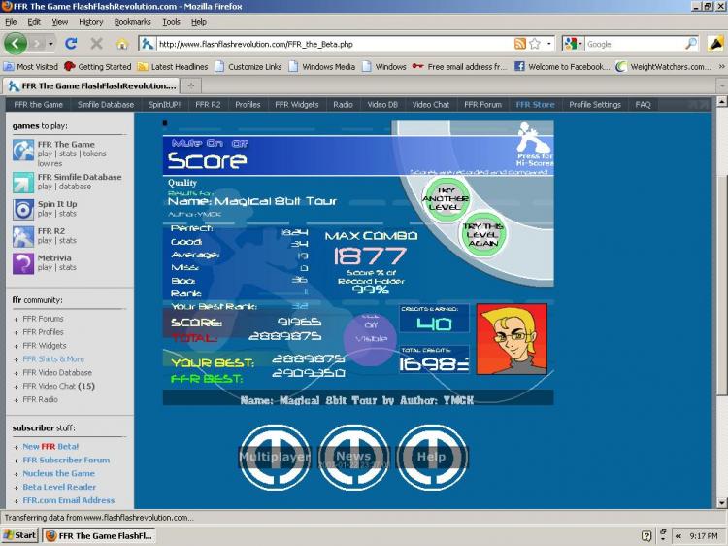
Task: Turn Mute Off in the score screen
Action: pyautogui.click(x=240, y=144)
